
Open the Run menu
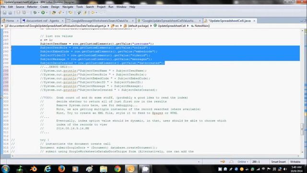click(111, 7)
